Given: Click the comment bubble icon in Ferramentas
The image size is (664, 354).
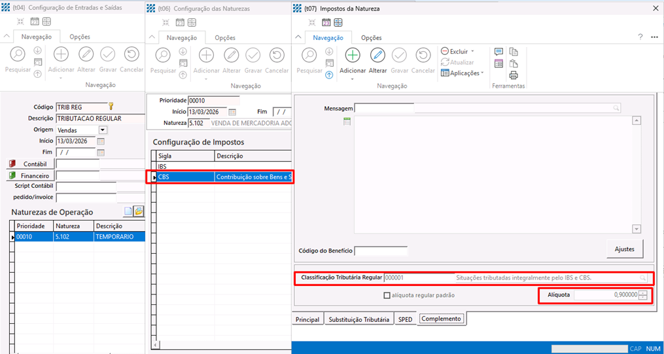Looking at the screenshot, I should [x=498, y=52].
